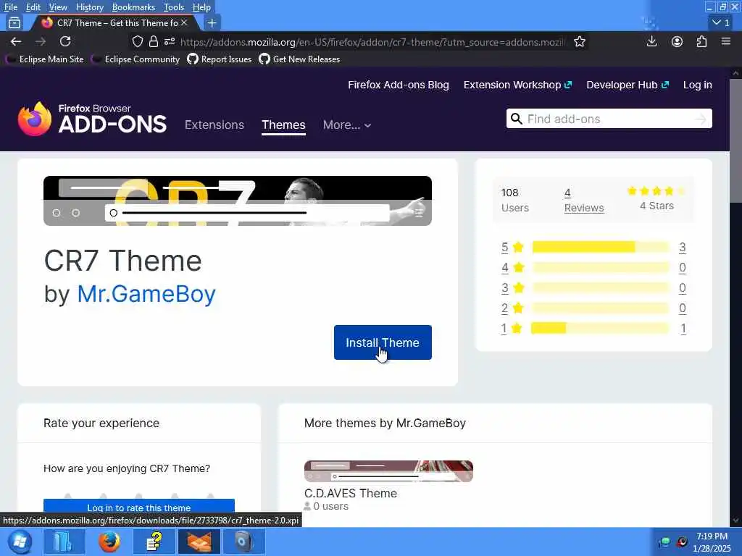Screen dimensions: 742x556
Task: Click the red tray icon near clock
Action: click(682, 542)
